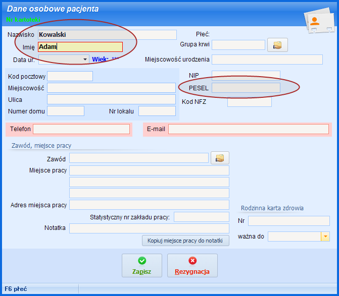Click the PESEL field
Viewport: 339px width, 296px height.
246,88
